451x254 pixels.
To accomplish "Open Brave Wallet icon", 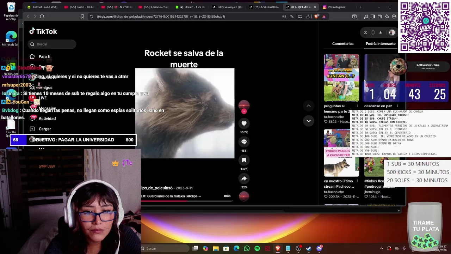I will 380,16.
